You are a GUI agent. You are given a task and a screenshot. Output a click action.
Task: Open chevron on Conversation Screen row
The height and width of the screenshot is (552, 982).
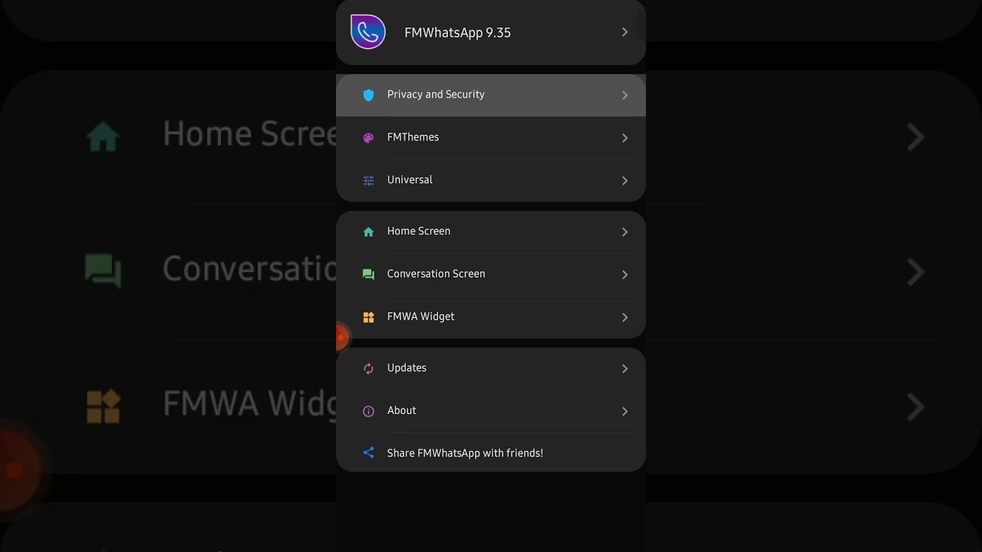(624, 274)
